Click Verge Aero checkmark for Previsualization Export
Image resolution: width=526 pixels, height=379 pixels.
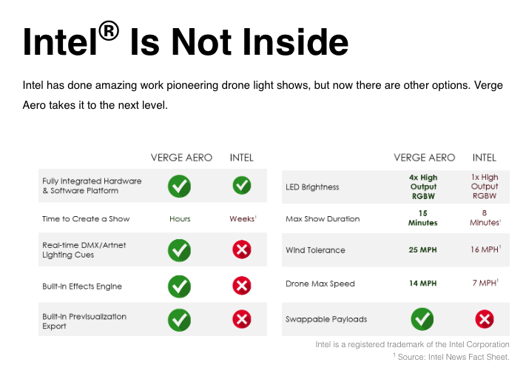180,320
